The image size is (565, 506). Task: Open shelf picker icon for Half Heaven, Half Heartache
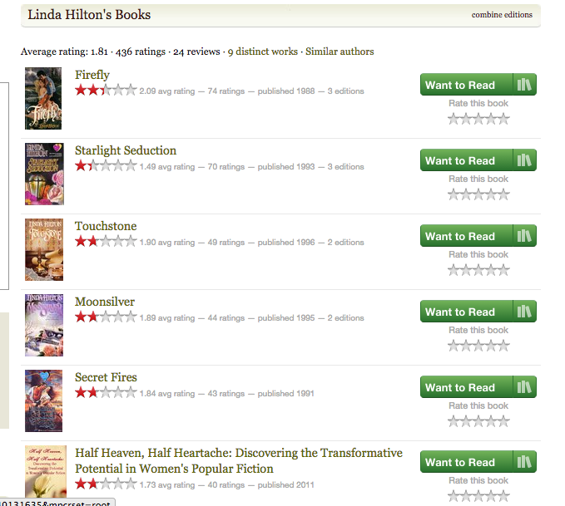(x=524, y=462)
